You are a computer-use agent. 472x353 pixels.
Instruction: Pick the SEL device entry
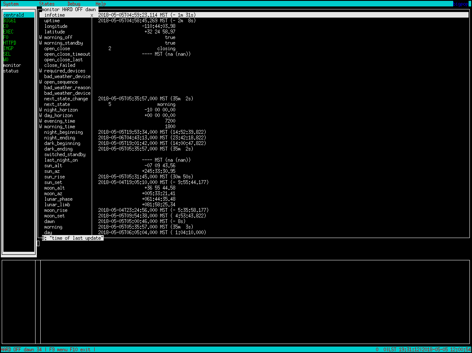click(x=7, y=54)
